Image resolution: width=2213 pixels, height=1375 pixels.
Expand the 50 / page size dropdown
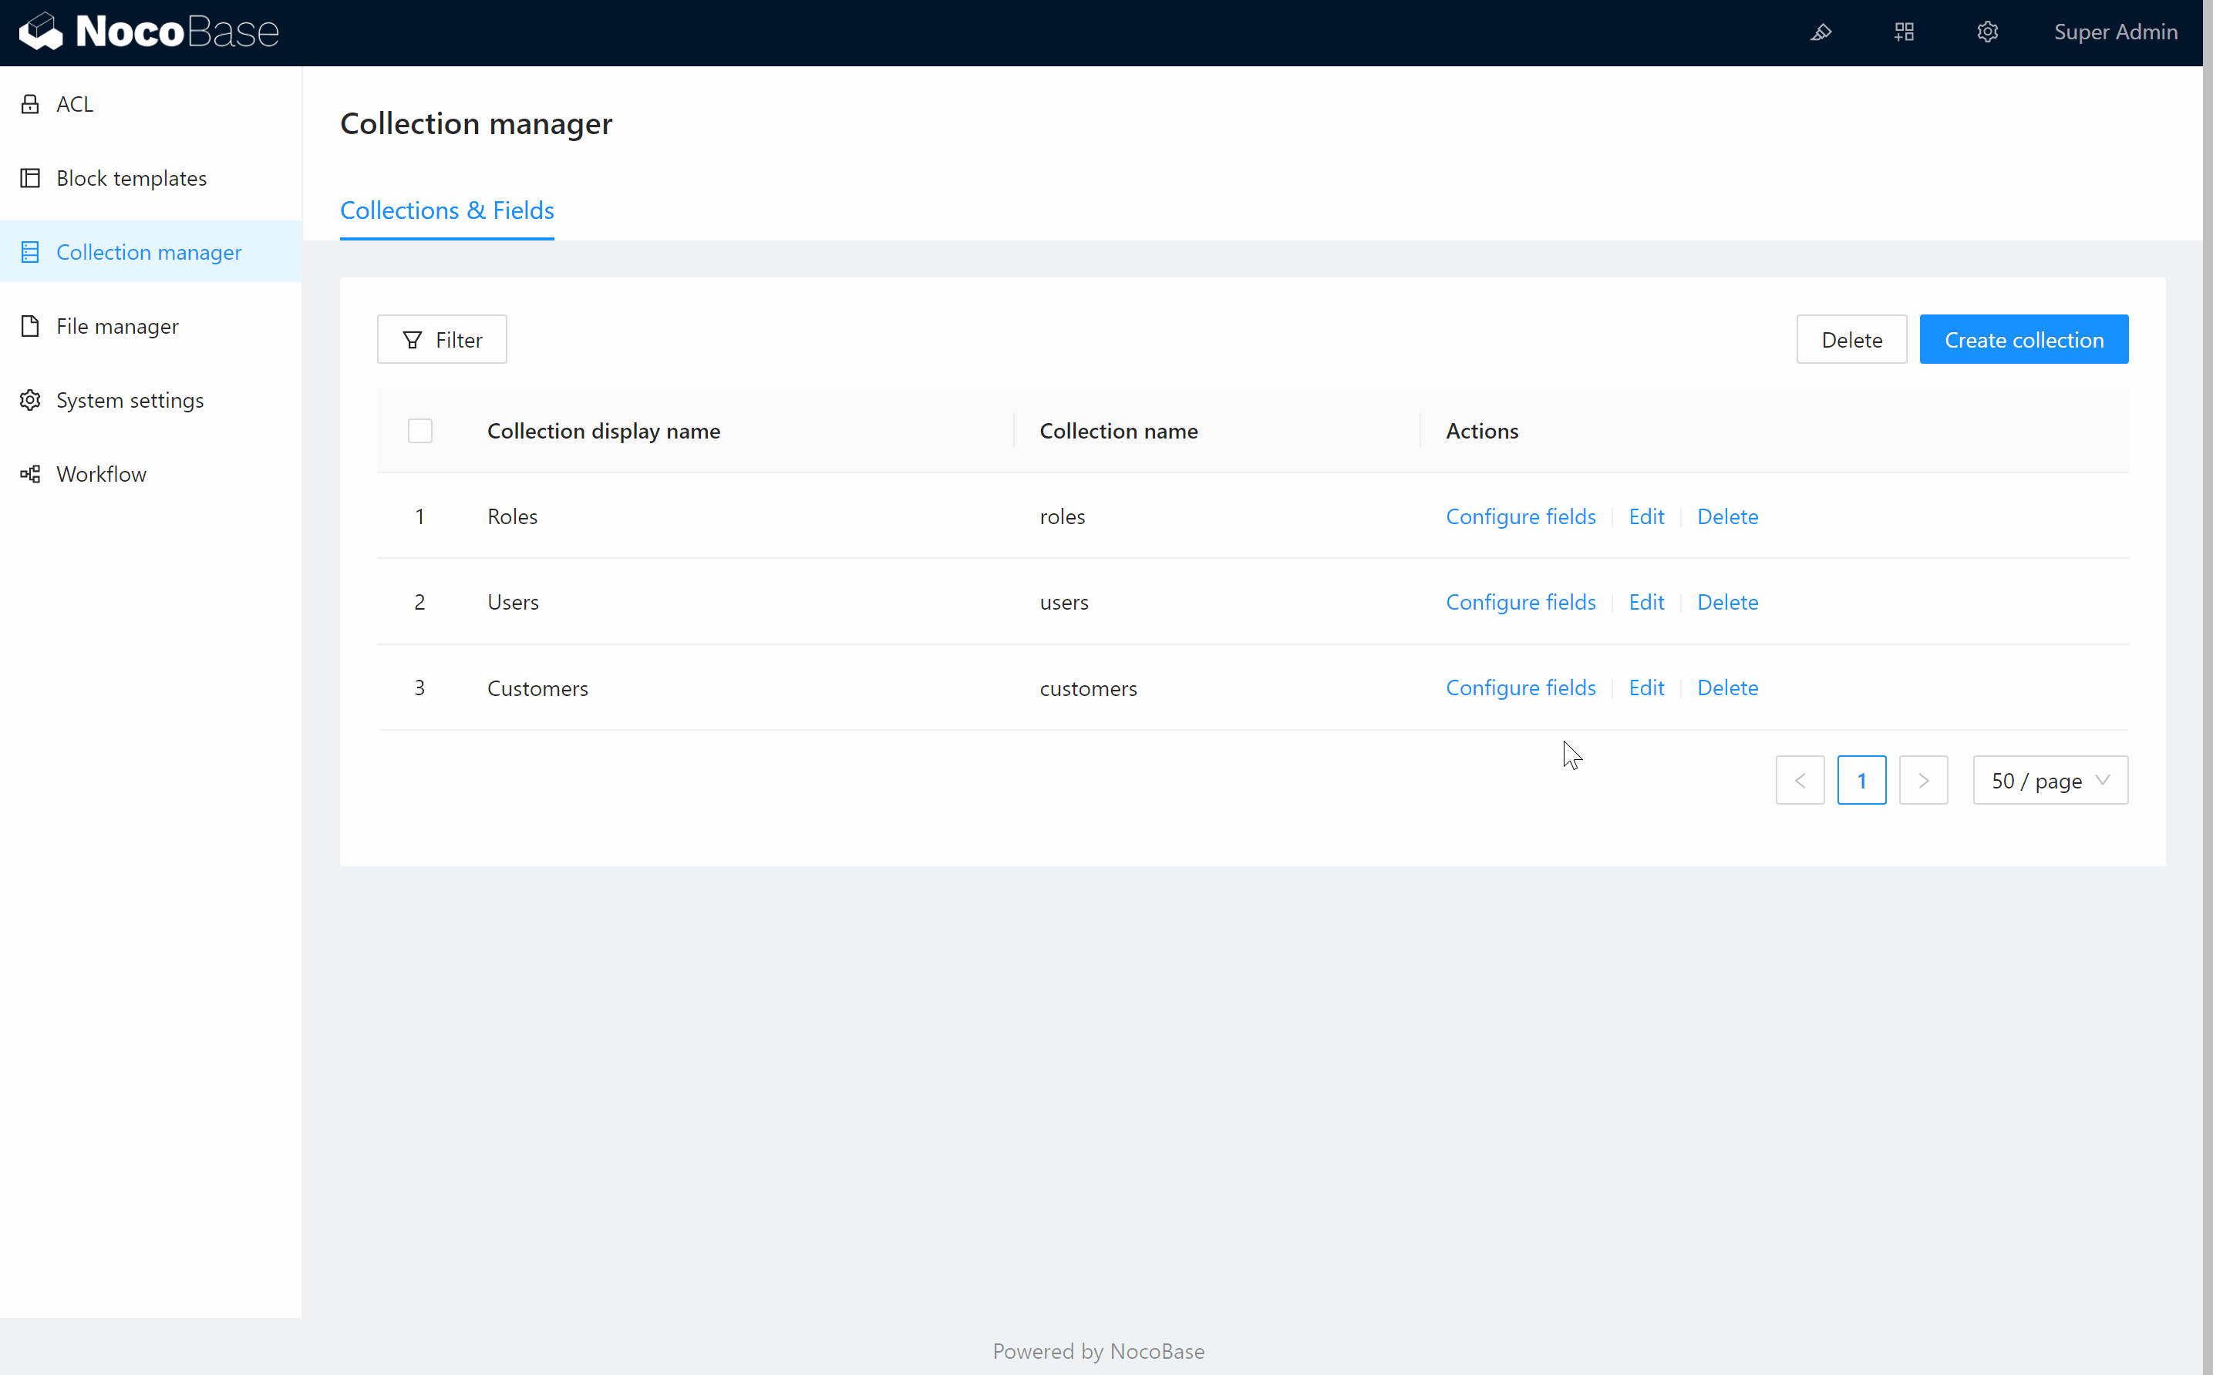(2050, 780)
